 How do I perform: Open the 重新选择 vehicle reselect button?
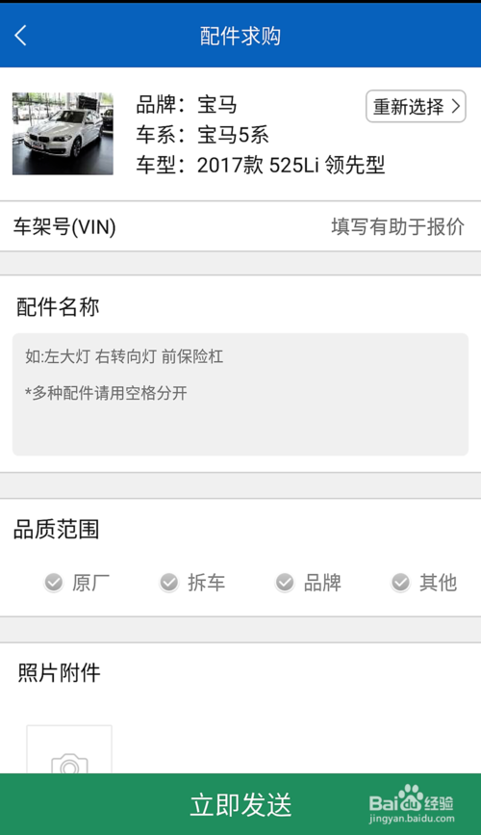coord(416,106)
